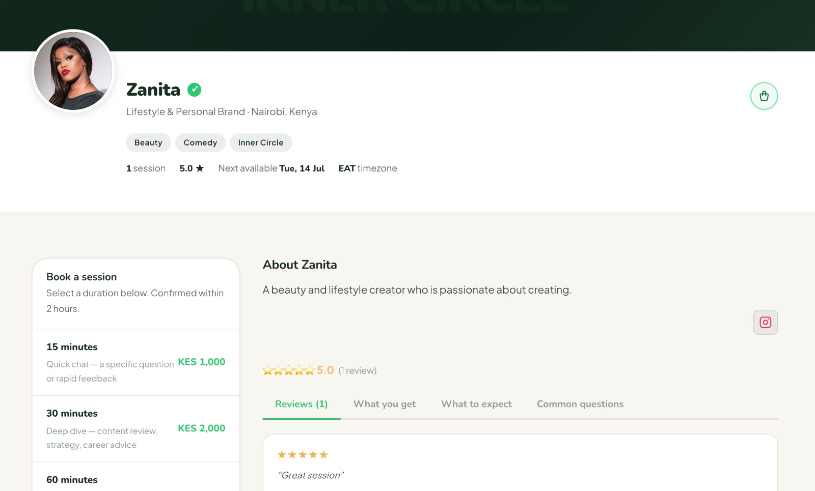The width and height of the screenshot is (815, 491).
Task: Select the Inner Circle tag
Action: (260, 142)
